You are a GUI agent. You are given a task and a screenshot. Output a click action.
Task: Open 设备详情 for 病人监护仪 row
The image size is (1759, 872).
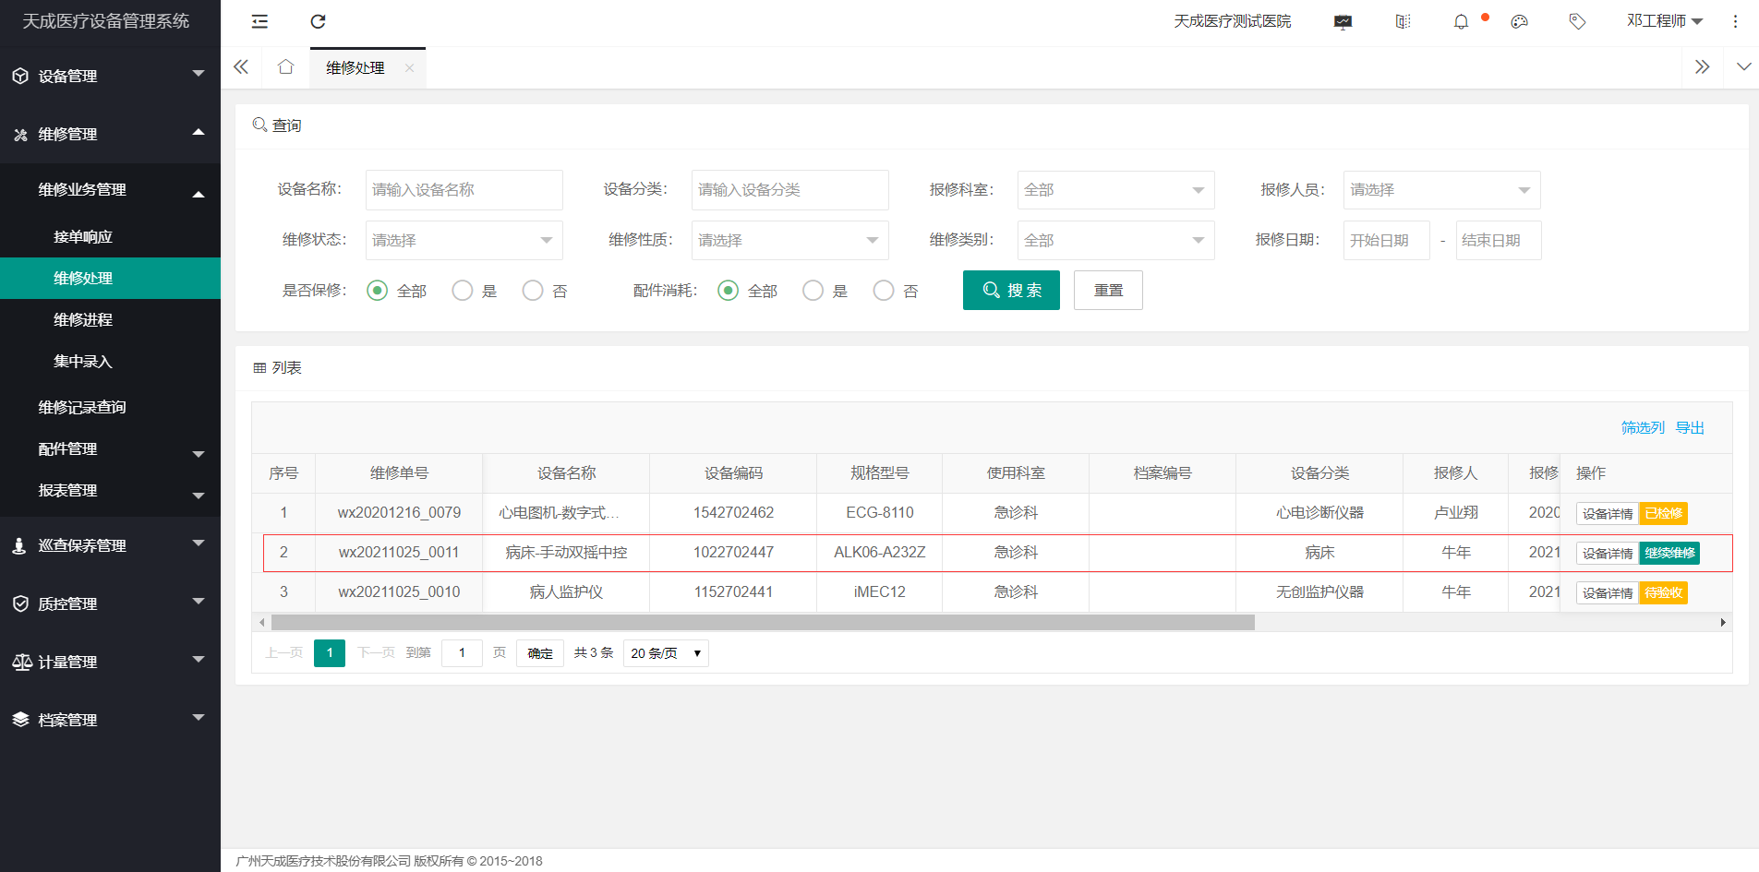(1608, 592)
